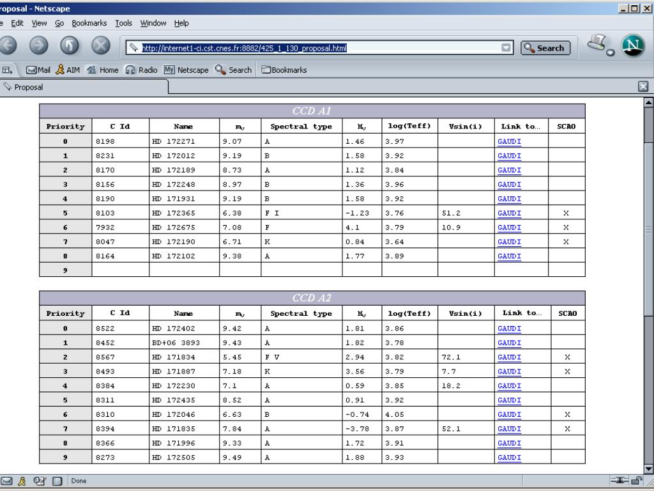Open the Edit menu
Screen dimensions: 654x491
tap(17, 24)
